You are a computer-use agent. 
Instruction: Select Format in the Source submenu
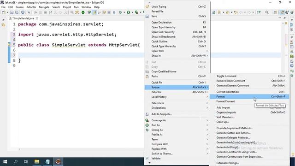pos(249,96)
